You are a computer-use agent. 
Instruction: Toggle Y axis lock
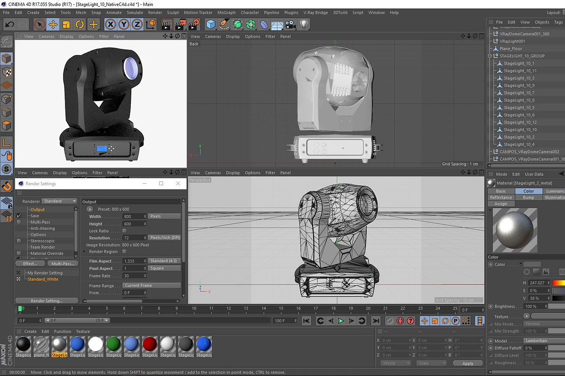124,24
